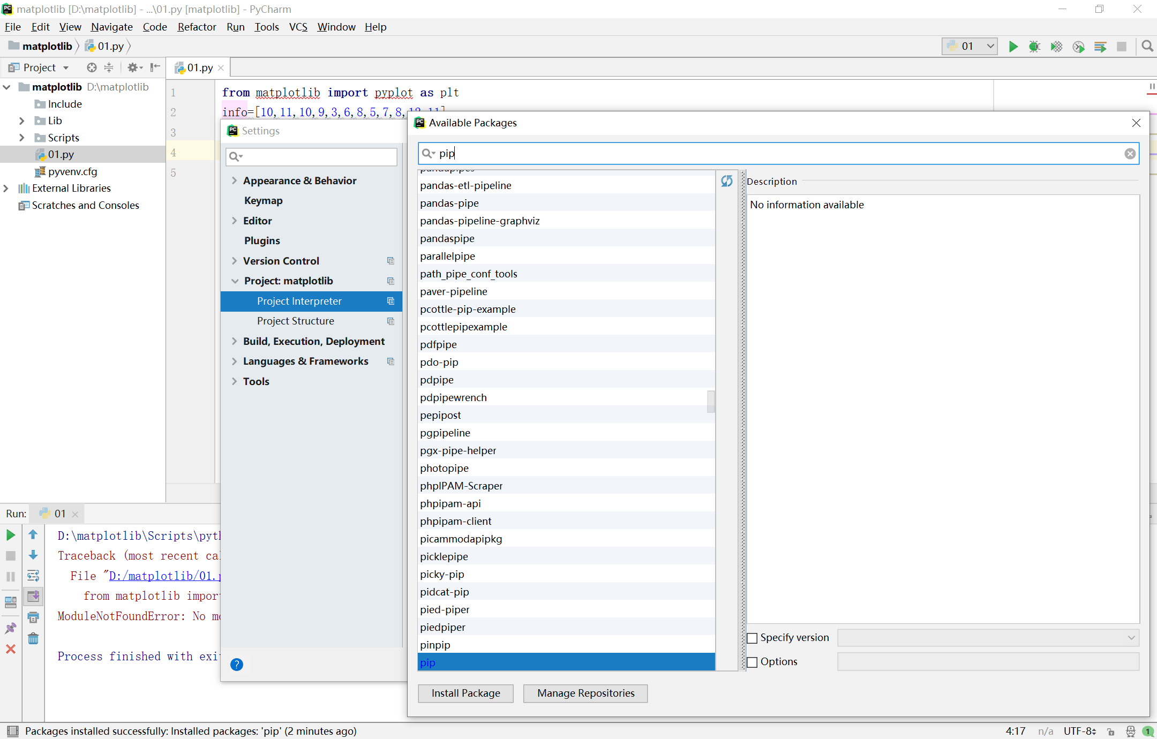Select pepipost package
The height and width of the screenshot is (739, 1157).
(566, 415)
